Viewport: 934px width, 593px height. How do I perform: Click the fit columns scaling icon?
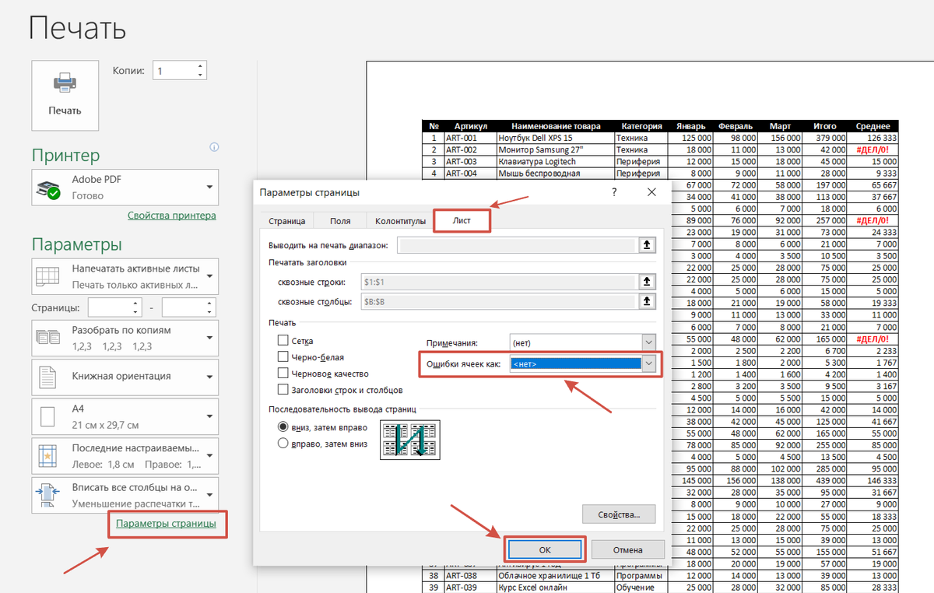point(48,496)
